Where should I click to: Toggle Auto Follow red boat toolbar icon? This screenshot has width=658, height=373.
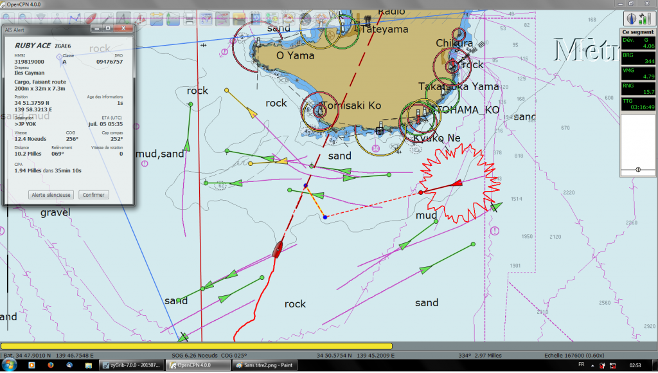[91, 19]
